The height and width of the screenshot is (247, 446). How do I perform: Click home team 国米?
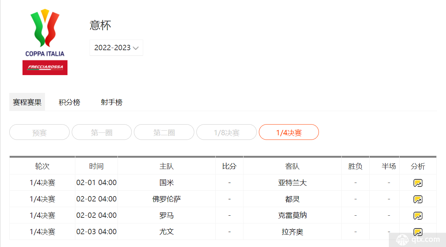[167, 183]
